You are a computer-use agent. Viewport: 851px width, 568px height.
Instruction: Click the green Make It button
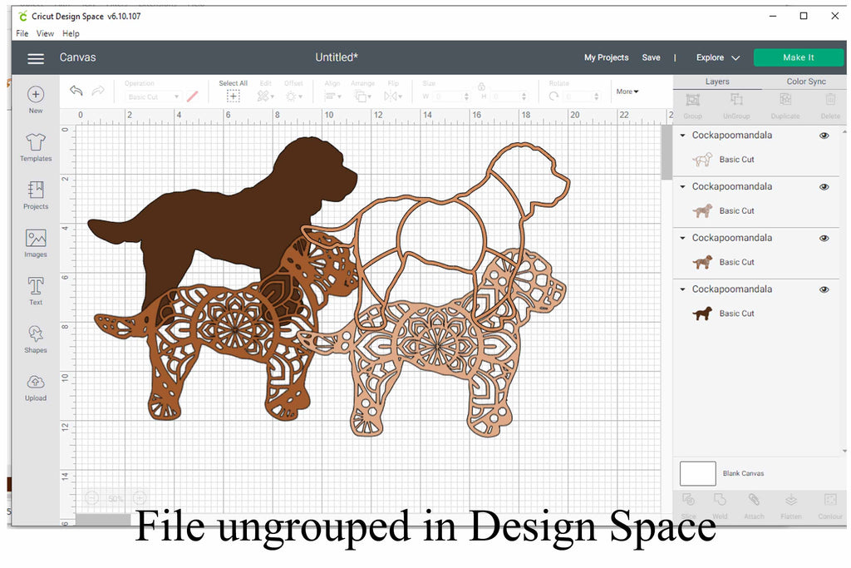tap(798, 57)
